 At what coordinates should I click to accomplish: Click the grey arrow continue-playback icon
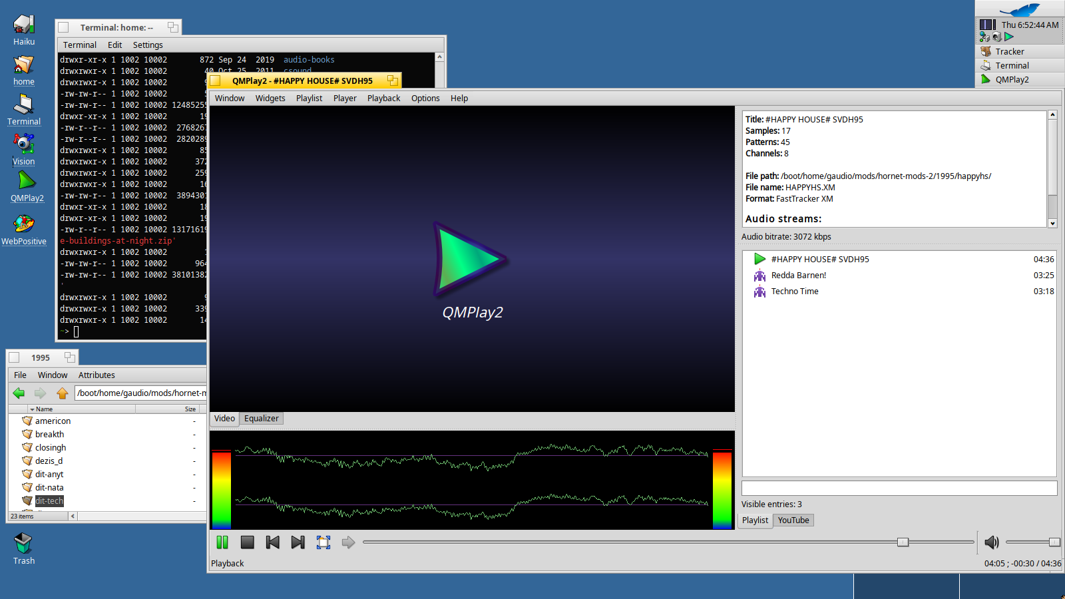(348, 542)
